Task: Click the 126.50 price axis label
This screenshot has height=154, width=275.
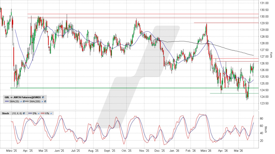Action: tap(264, 63)
